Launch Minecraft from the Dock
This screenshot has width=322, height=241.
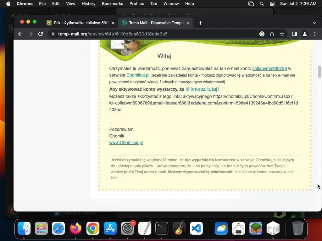256,228
